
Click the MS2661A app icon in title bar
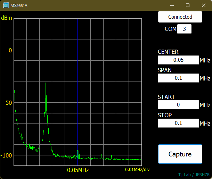6,5
